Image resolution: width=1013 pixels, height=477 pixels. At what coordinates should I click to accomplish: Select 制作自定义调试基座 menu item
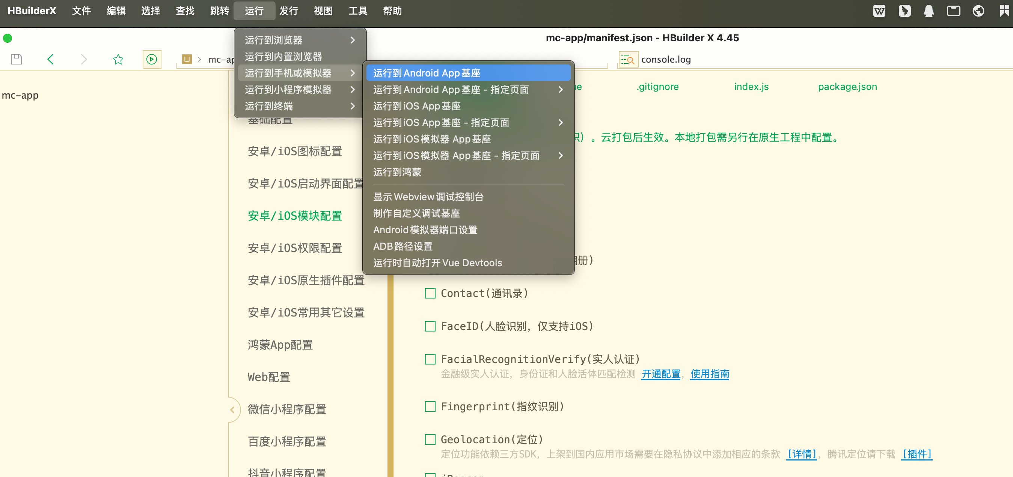click(x=468, y=213)
